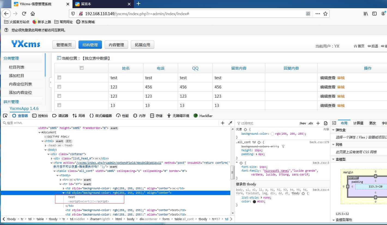Toggle the browser sidebar view

(x=374, y=14)
